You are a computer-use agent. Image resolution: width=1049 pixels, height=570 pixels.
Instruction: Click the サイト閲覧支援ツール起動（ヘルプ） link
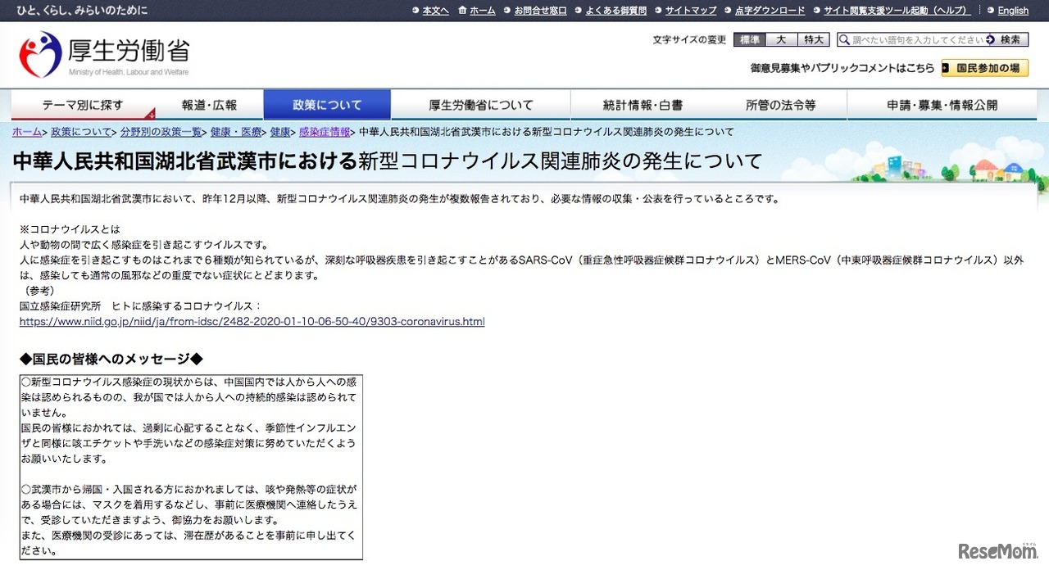898,10
